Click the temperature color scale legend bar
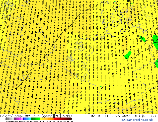This screenshot has width=158, height=122. (39, 119)
